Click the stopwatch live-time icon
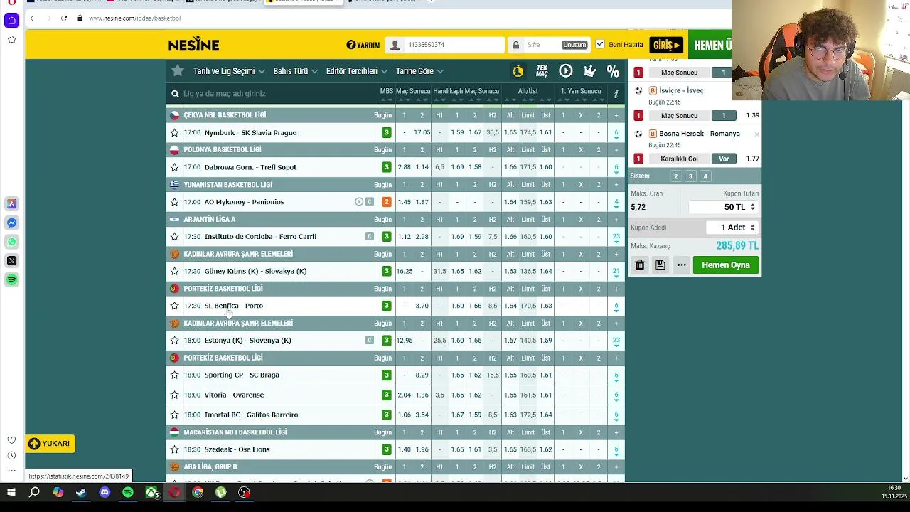 [518, 70]
